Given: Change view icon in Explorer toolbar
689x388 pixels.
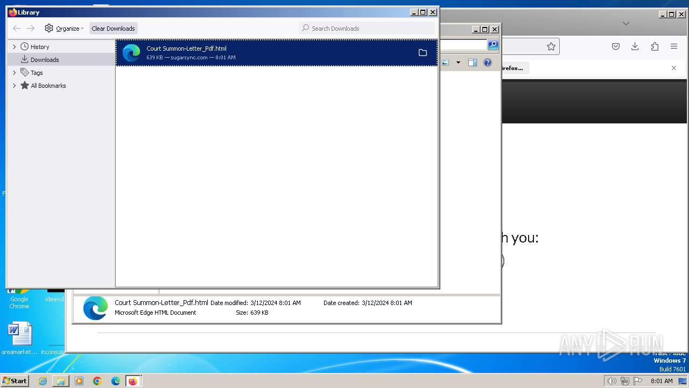Looking at the screenshot, I should point(445,63).
